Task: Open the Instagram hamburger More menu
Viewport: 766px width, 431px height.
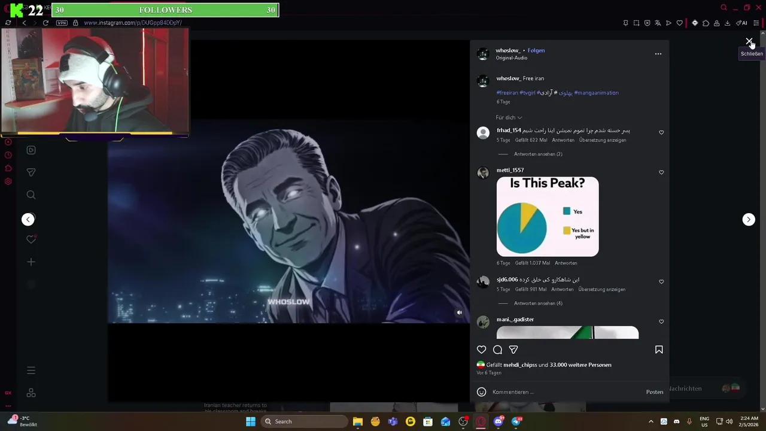Action: pyautogui.click(x=31, y=371)
